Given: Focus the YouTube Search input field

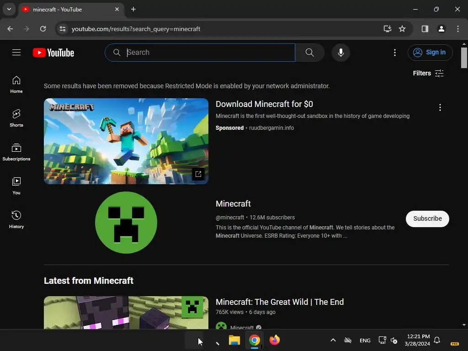Looking at the screenshot, I should coord(200,53).
